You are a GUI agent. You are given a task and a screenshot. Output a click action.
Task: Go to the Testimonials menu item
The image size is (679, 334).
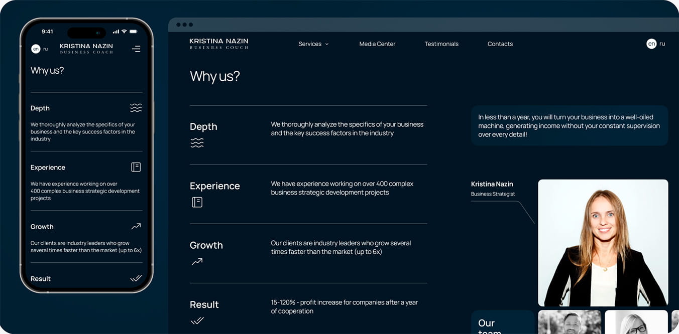point(441,44)
